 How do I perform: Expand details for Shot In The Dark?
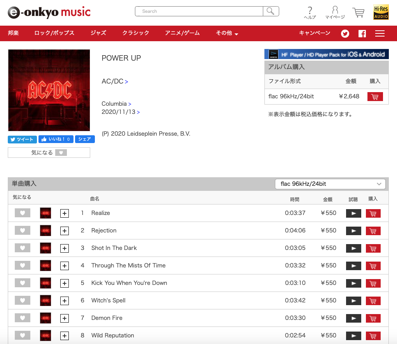point(65,248)
